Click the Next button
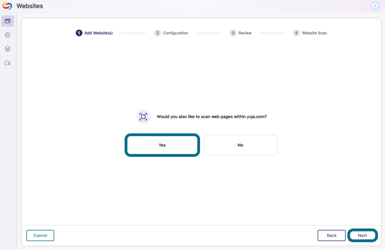Image resolution: width=385 pixels, height=250 pixels. [362, 235]
